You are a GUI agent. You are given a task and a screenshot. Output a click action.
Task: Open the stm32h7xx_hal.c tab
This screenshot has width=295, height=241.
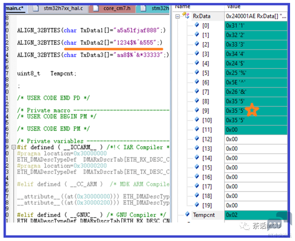(x=58, y=8)
